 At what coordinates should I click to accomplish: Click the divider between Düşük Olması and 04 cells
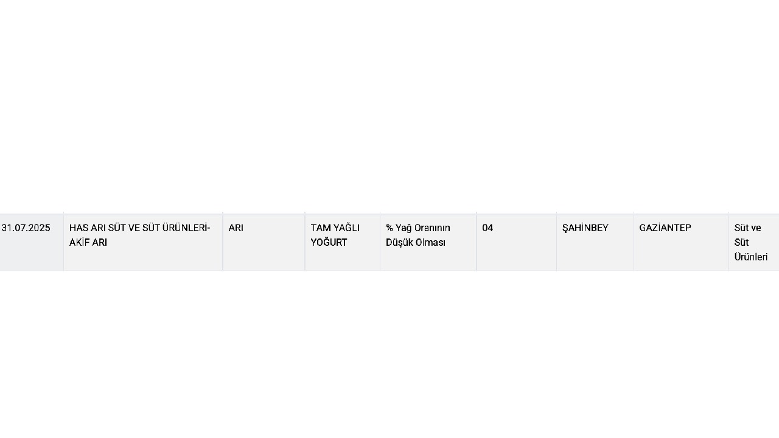477,242
